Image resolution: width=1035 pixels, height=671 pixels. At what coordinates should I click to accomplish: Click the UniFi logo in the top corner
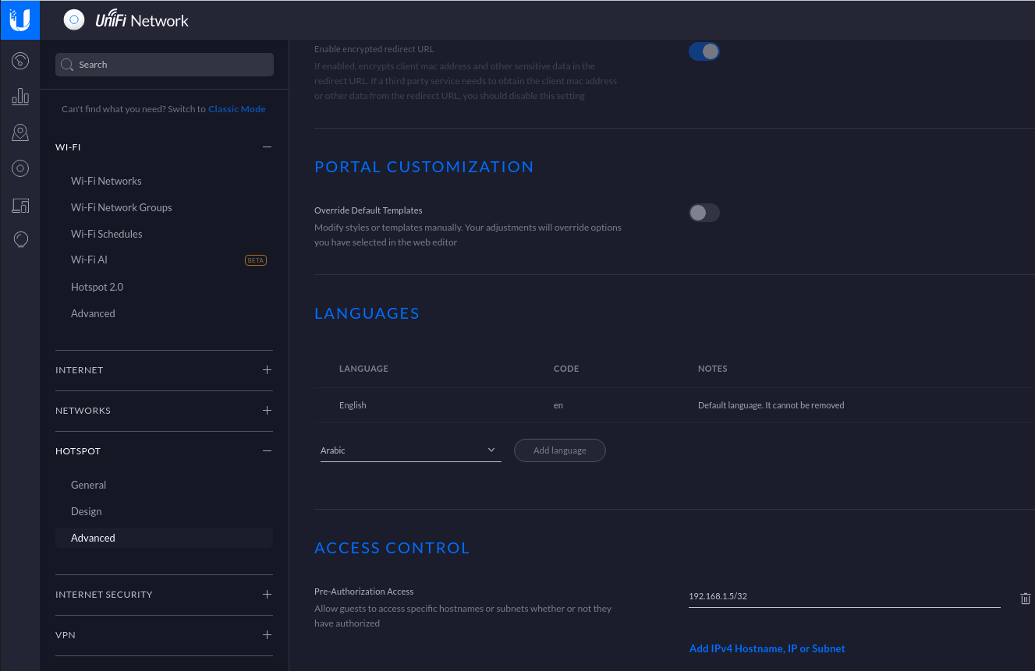point(19,19)
